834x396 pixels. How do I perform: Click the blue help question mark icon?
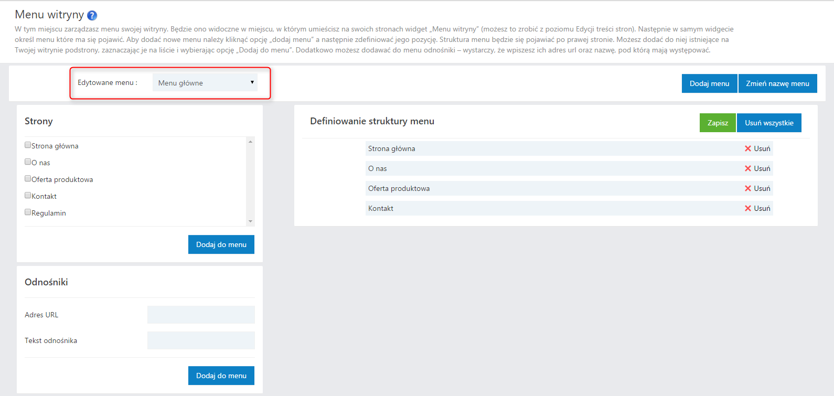pos(92,16)
